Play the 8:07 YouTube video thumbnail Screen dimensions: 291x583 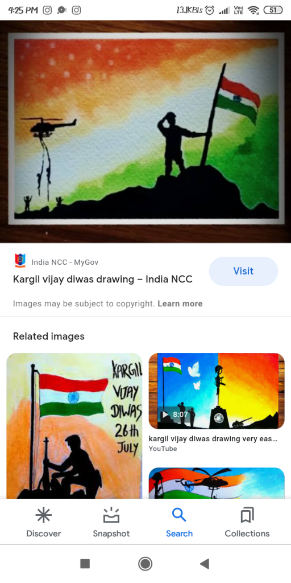(x=217, y=391)
